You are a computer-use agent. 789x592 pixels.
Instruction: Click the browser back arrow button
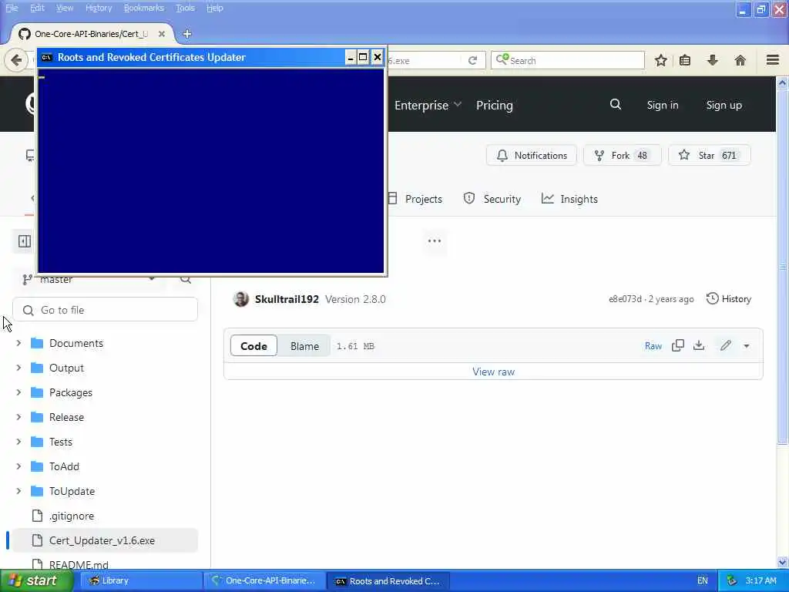[16, 60]
